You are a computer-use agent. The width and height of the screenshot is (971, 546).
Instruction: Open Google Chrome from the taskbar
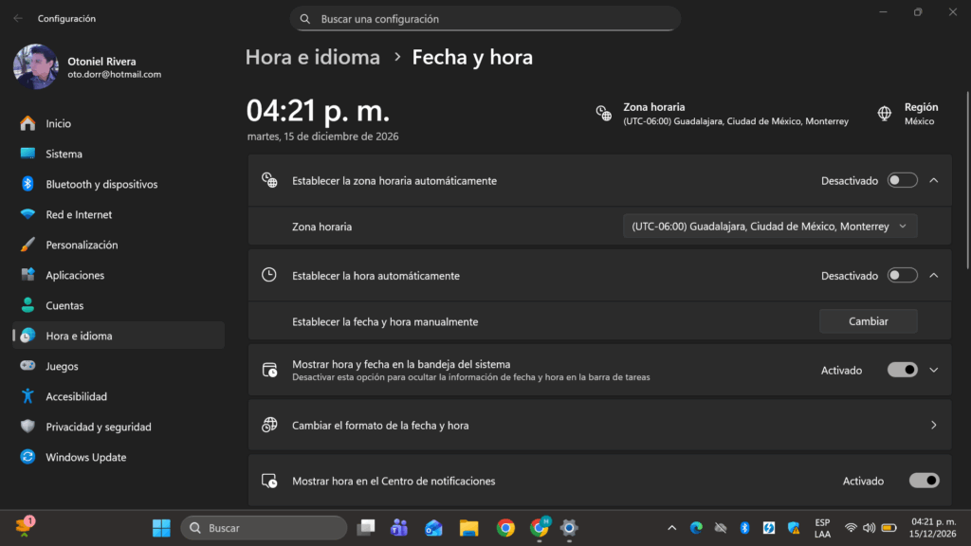[505, 527]
